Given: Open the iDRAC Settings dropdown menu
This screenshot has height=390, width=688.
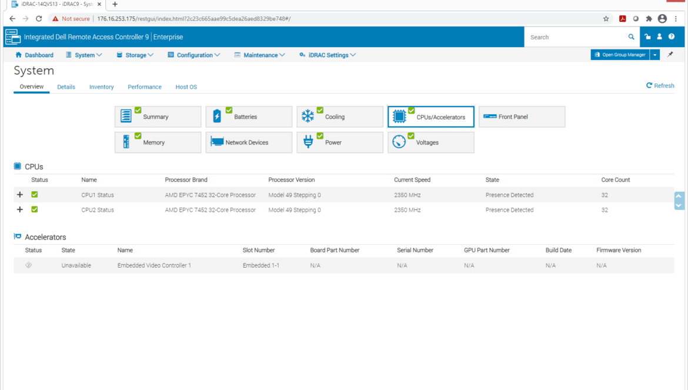Looking at the screenshot, I should point(328,55).
